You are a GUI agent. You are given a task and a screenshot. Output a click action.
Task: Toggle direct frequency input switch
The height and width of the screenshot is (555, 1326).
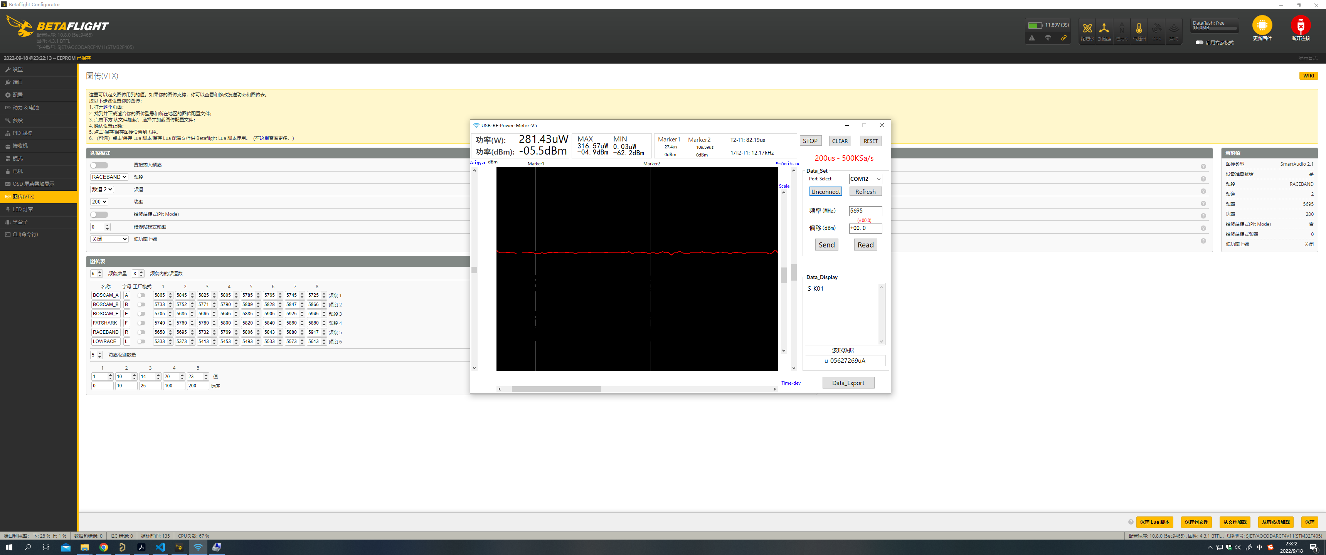[x=99, y=165]
